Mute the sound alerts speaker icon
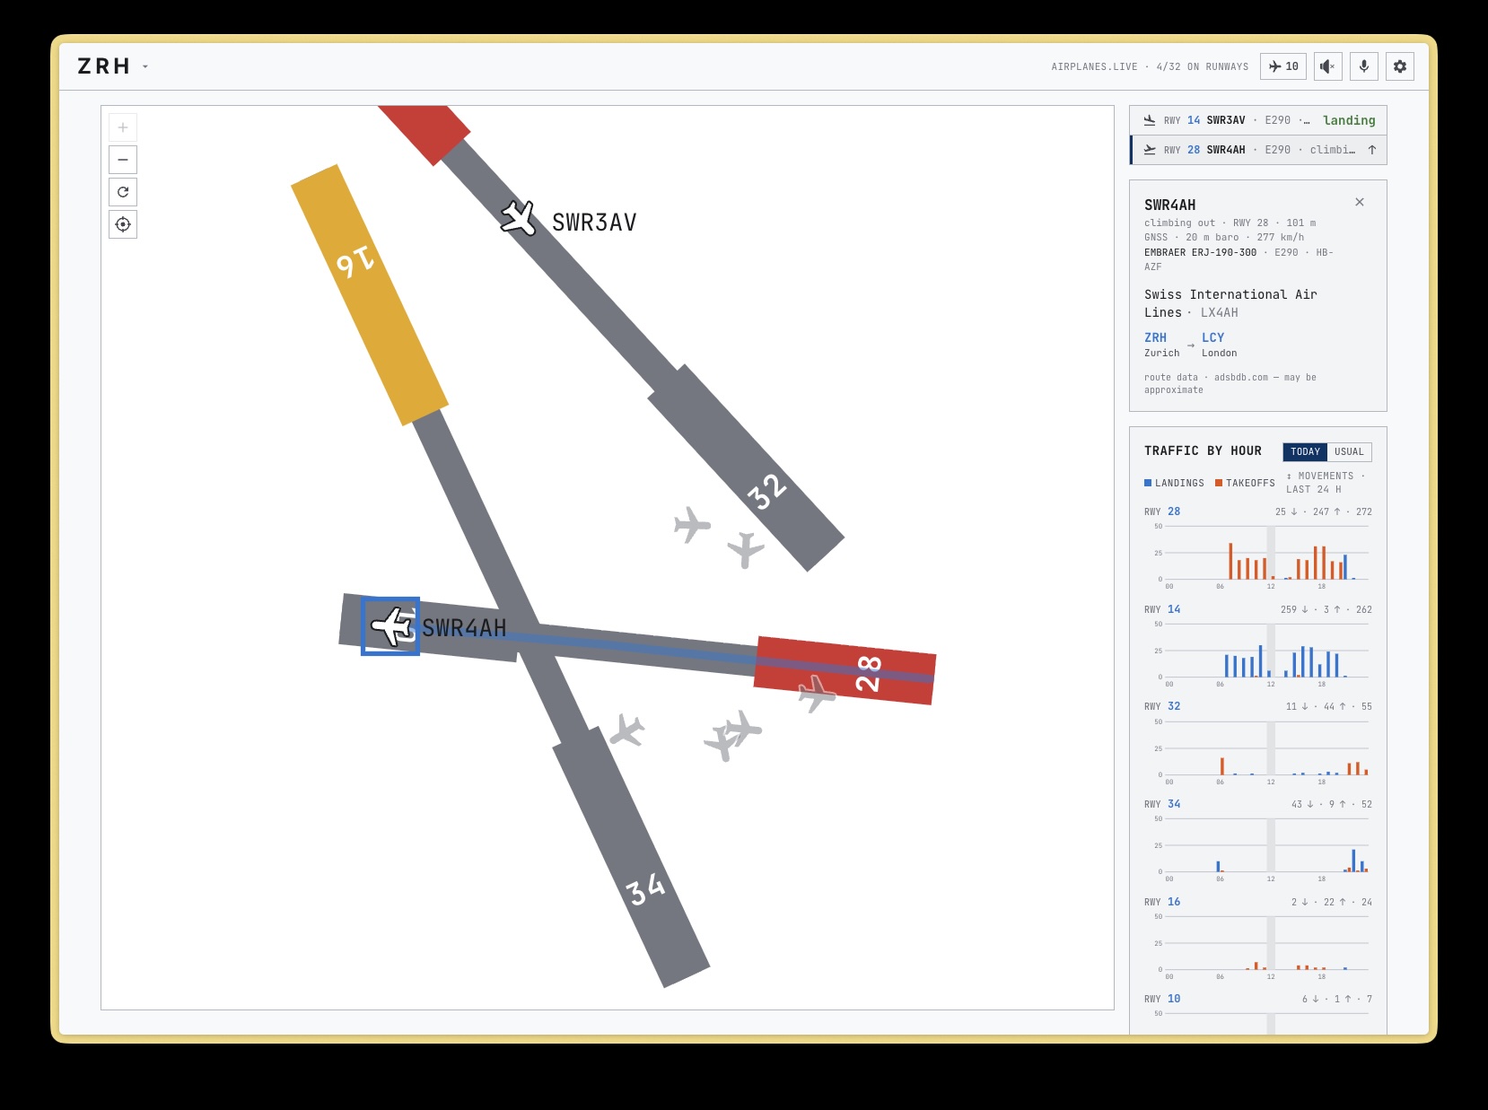Image resolution: width=1488 pixels, height=1110 pixels. [x=1328, y=66]
